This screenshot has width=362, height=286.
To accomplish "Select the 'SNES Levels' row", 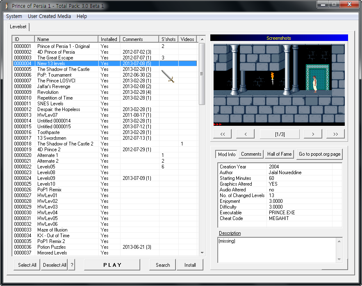I will [x=105, y=104].
